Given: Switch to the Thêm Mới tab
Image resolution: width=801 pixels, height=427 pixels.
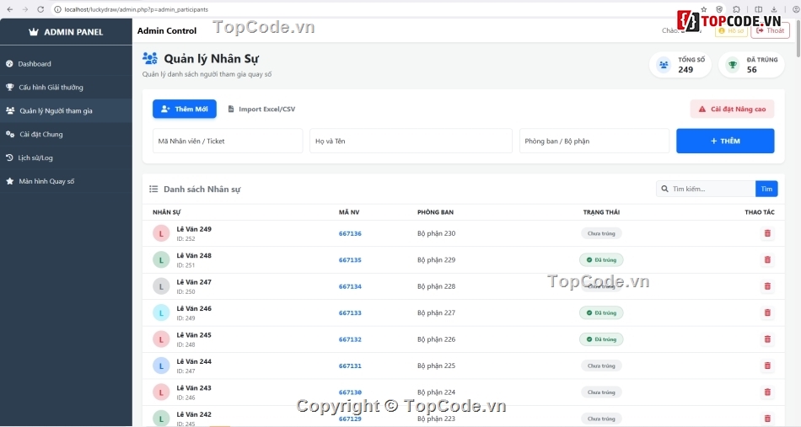Looking at the screenshot, I should point(185,109).
